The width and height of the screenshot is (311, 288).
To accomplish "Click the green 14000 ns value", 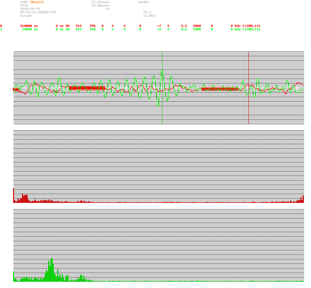I will pyautogui.click(x=30, y=29).
